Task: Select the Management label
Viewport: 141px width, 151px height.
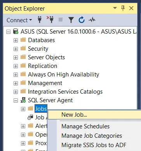Action: (x=45, y=83)
